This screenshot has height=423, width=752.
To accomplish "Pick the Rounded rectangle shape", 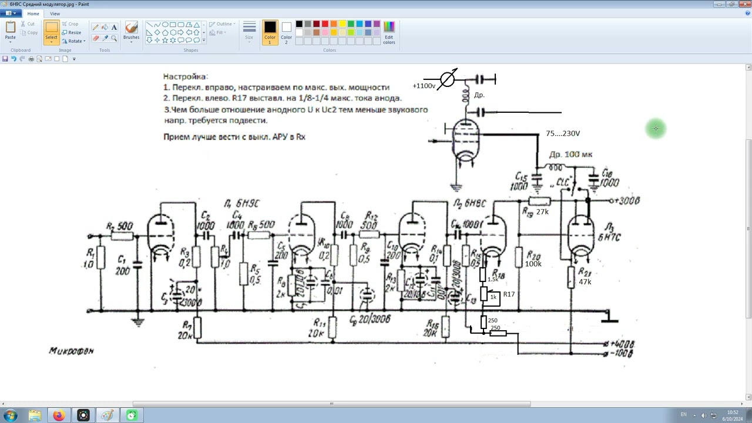I will (x=181, y=25).
